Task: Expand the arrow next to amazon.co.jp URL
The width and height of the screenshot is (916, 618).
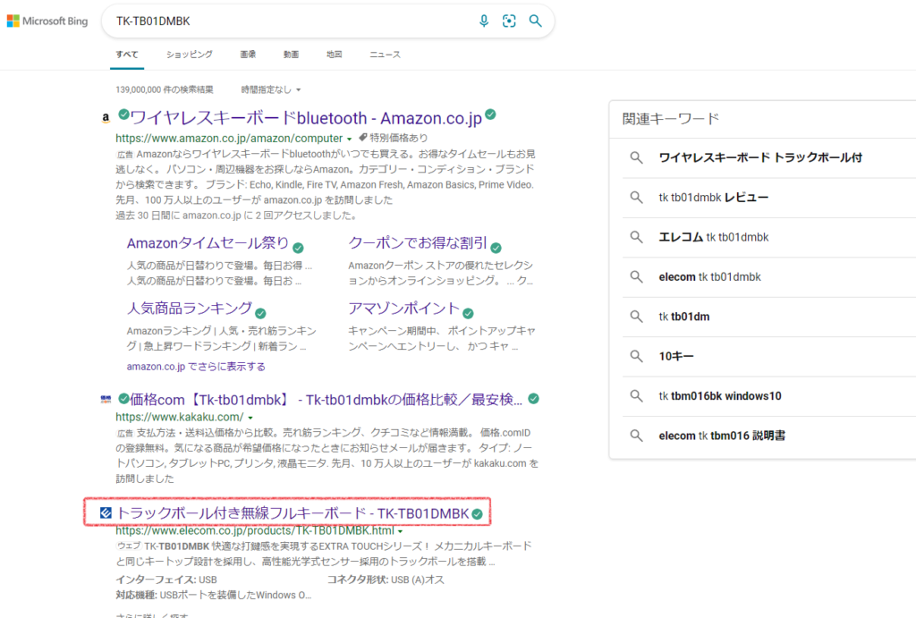Action: (350, 139)
